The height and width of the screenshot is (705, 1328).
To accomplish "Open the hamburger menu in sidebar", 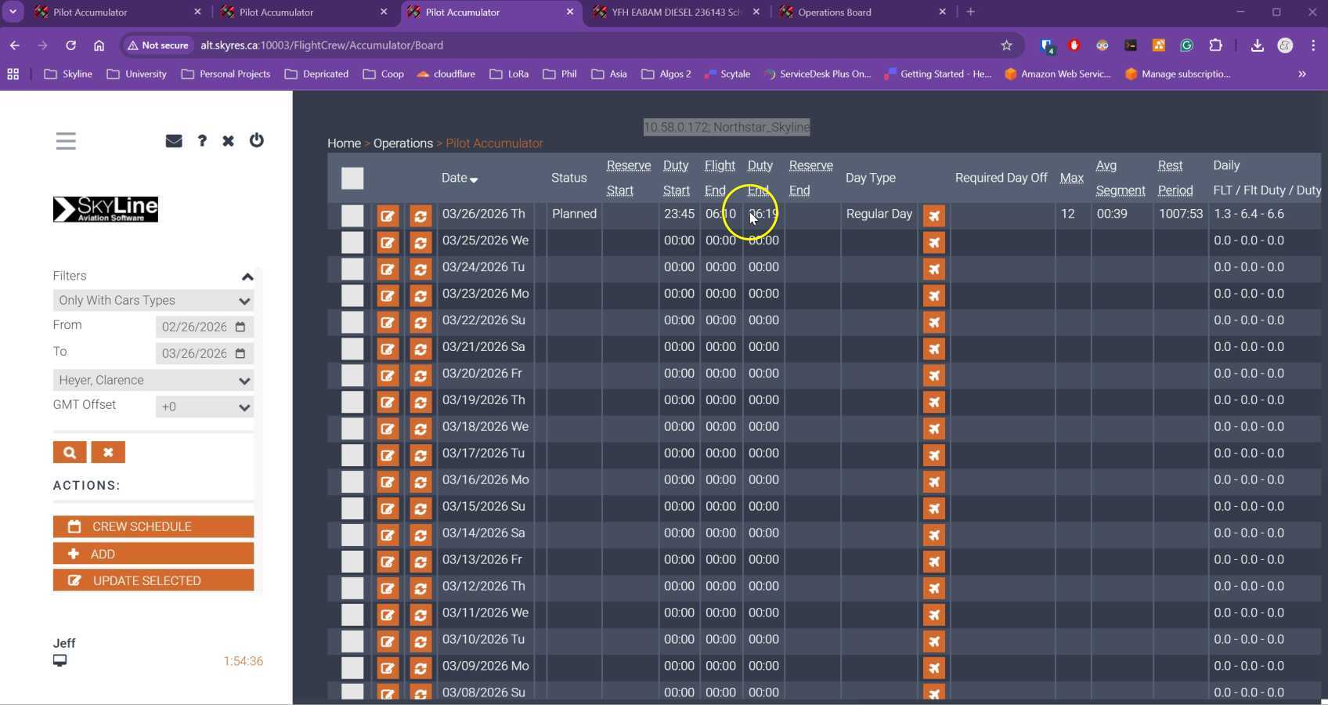I will click(66, 141).
